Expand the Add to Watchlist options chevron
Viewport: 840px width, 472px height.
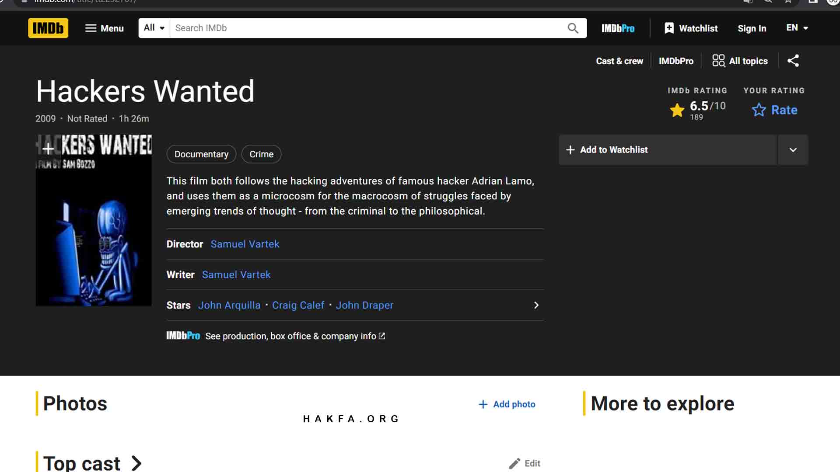[793, 150]
